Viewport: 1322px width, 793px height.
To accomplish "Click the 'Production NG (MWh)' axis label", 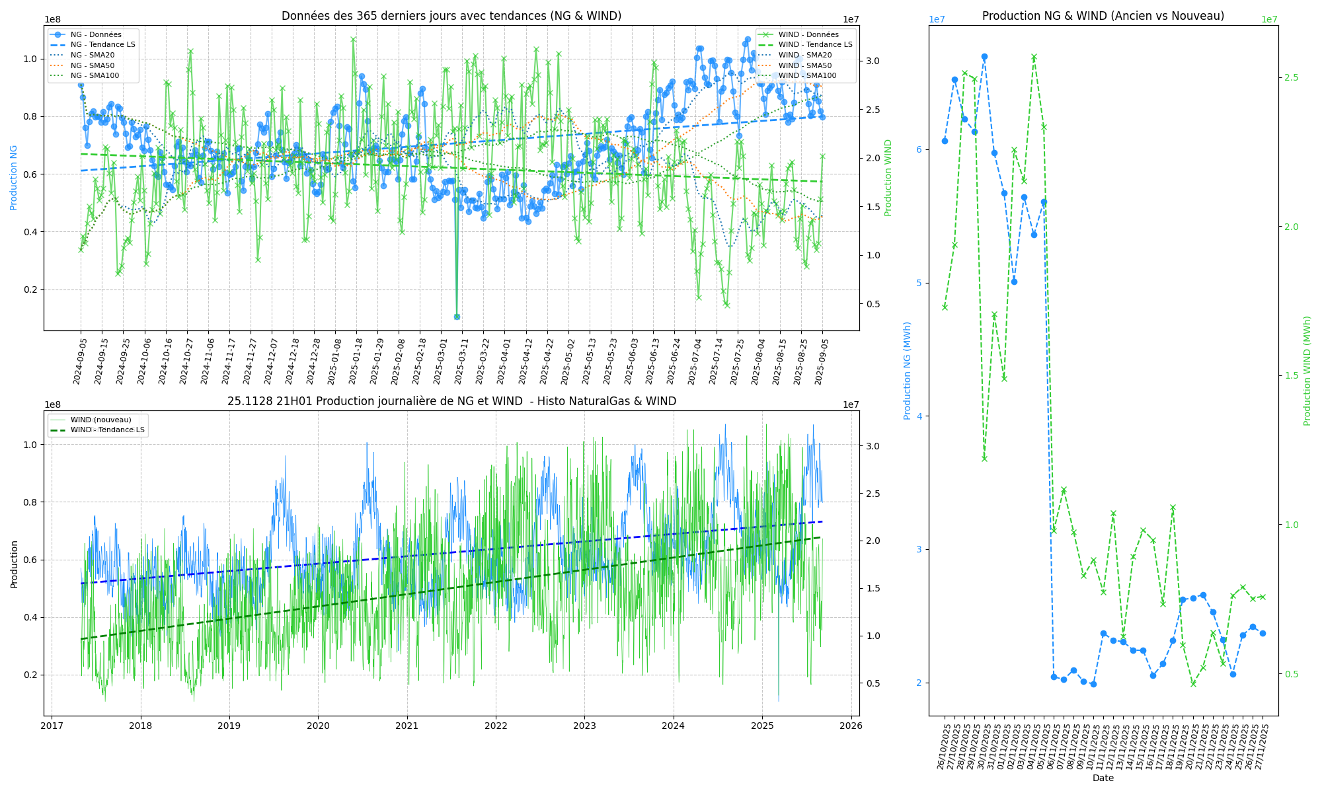I will tap(908, 371).
